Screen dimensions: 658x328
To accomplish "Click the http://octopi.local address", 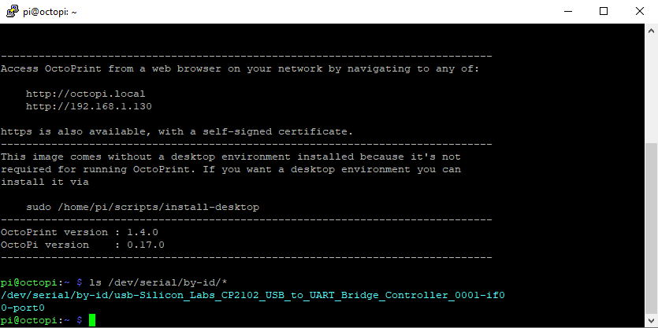I will tap(86, 94).
